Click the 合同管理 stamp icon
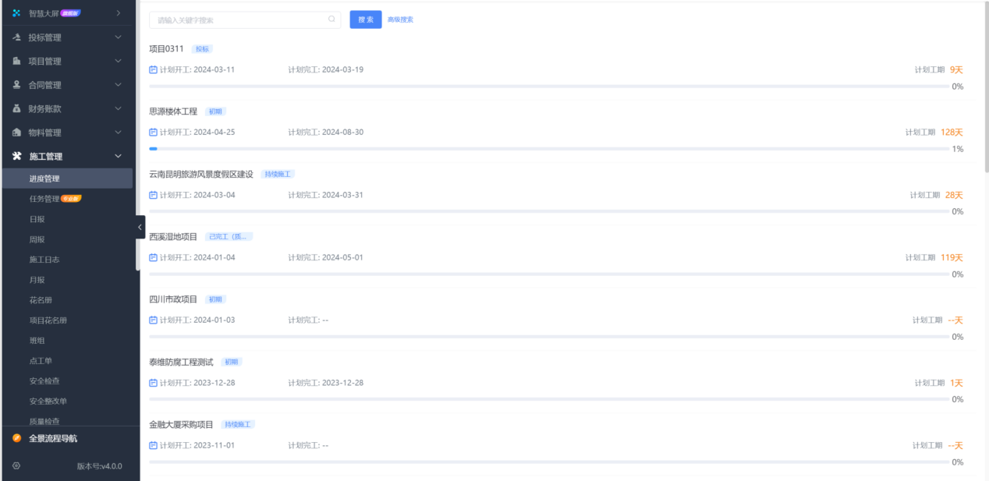The height and width of the screenshot is (481, 989). coord(16,85)
